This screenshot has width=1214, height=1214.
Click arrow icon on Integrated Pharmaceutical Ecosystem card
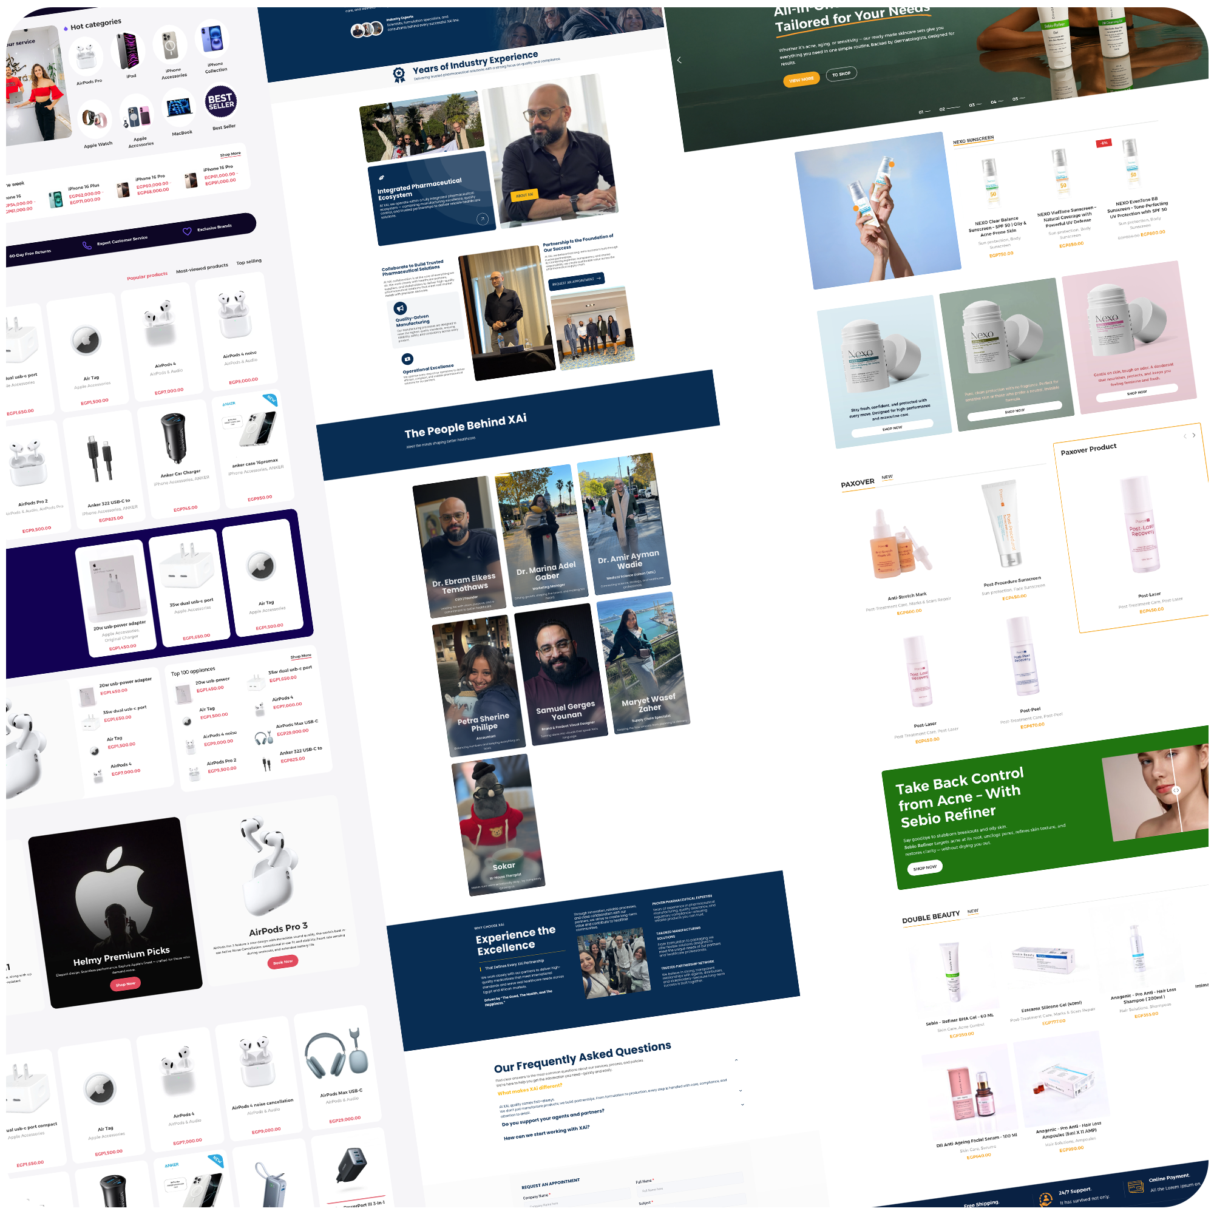click(482, 219)
